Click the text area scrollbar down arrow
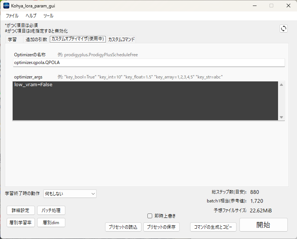 281,117
